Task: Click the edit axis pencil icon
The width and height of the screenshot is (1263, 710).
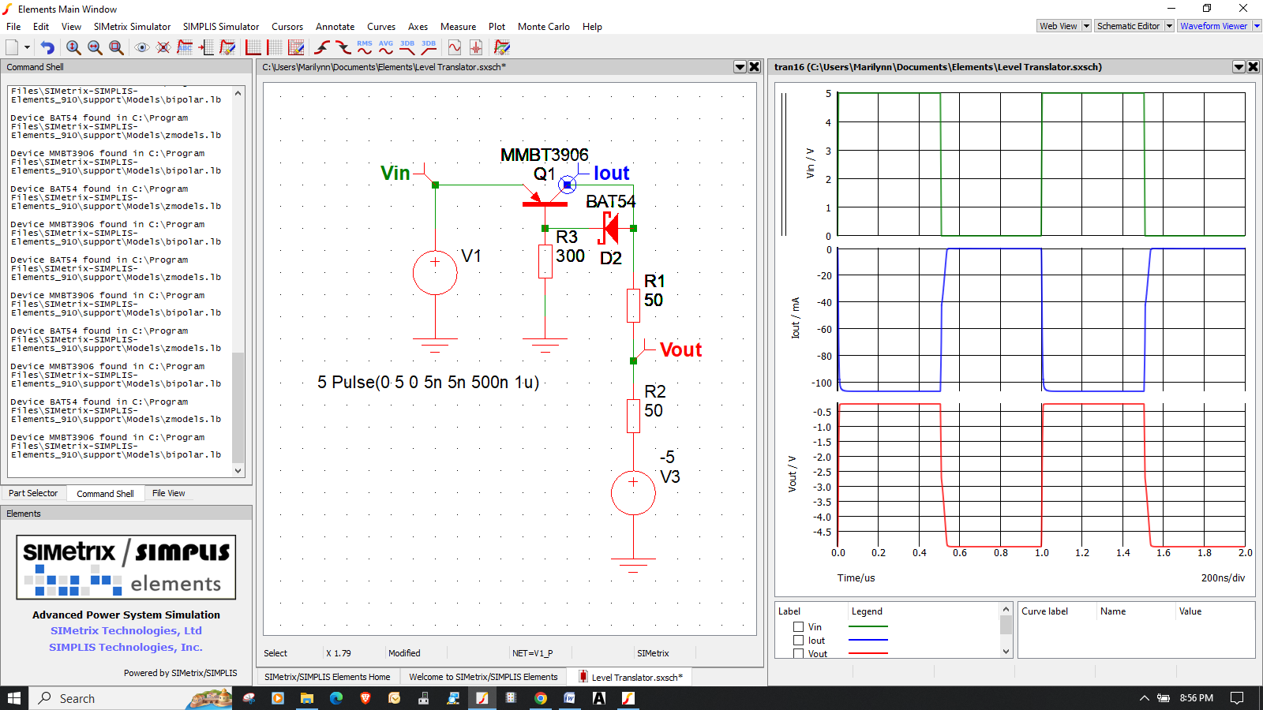Action: (296, 47)
